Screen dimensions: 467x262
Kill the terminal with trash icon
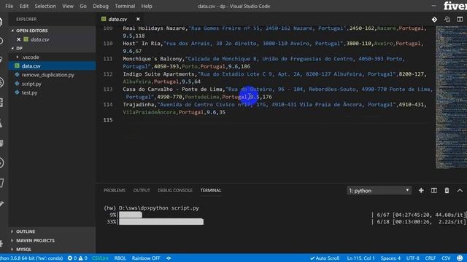coord(447,191)
